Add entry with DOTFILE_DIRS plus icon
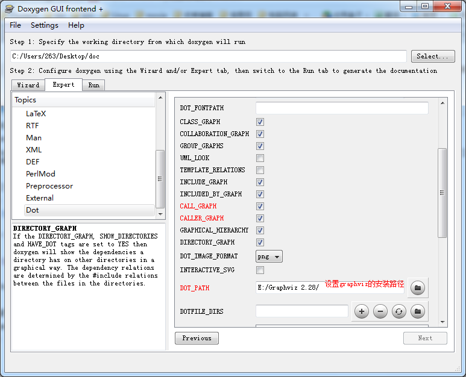The image size is (466, 377). coord(362,311)
